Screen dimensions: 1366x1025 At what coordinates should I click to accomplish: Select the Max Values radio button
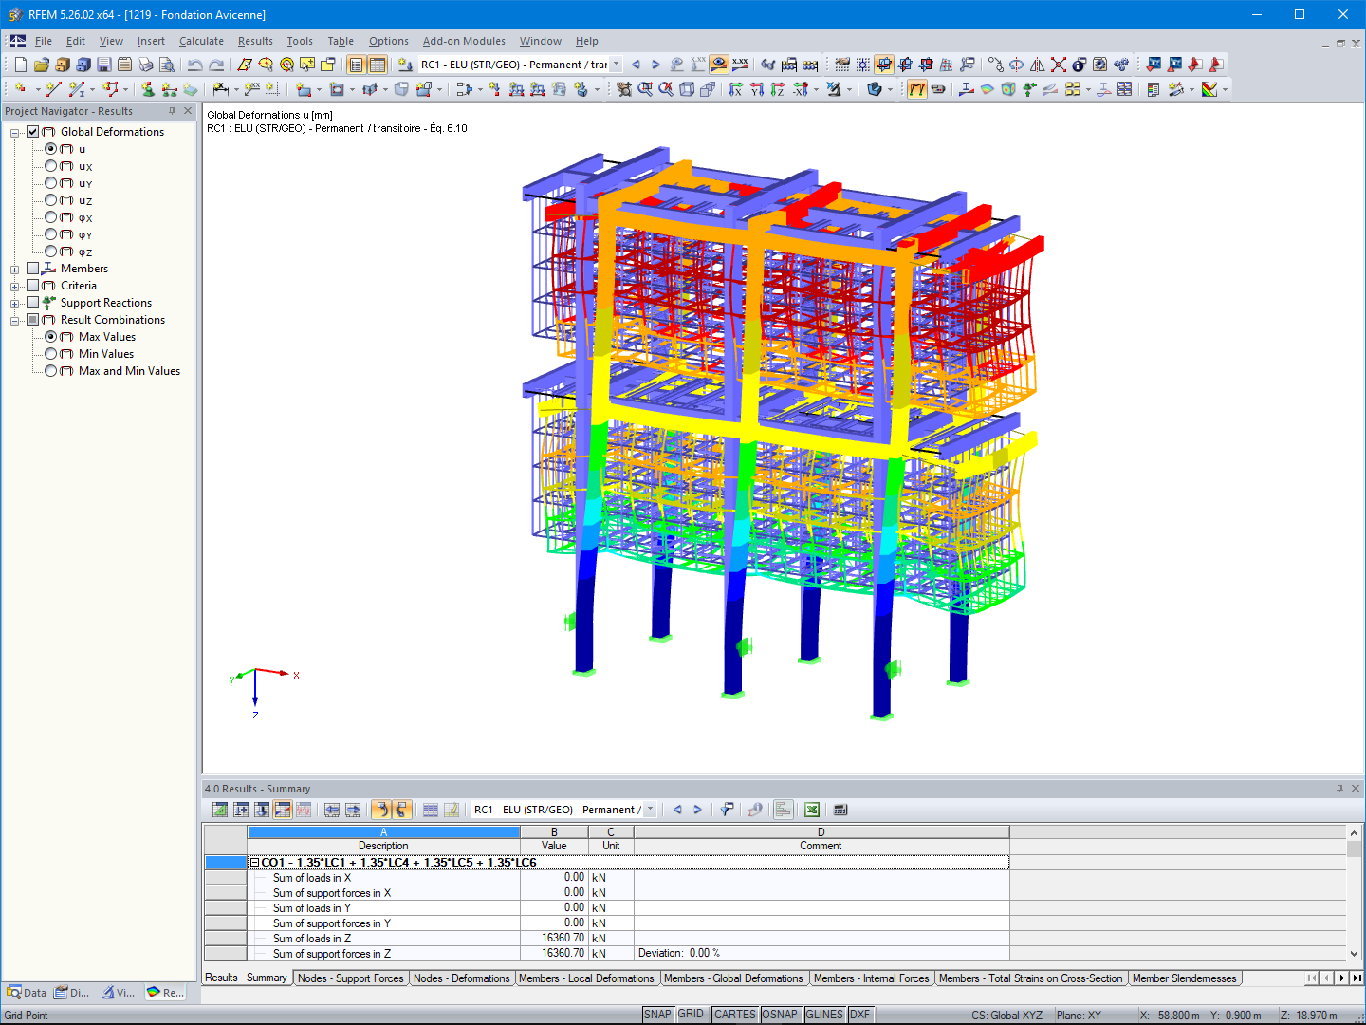(51, 336)
